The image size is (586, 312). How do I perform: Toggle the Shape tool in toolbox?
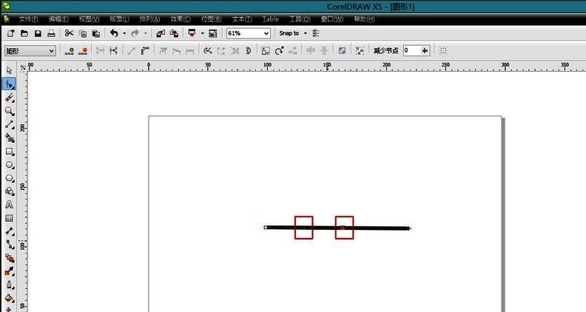tap(10, 84)
